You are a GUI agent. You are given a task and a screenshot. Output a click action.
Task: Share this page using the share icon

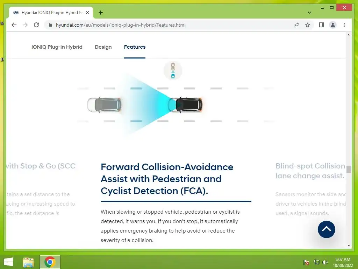[296, 25]
